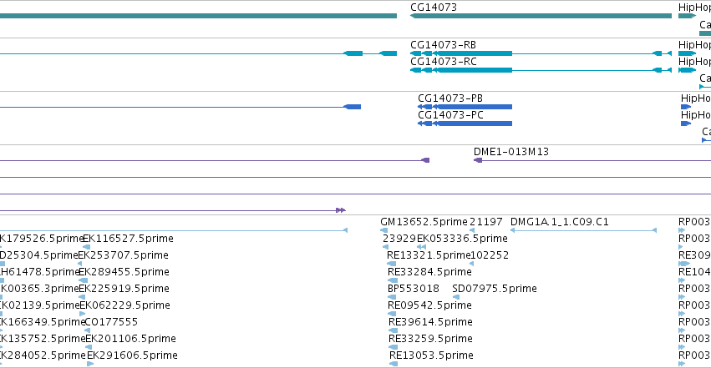
Task: Select the CG14073 gene bar
Action: pyautogui.click(x=541, y=16)
